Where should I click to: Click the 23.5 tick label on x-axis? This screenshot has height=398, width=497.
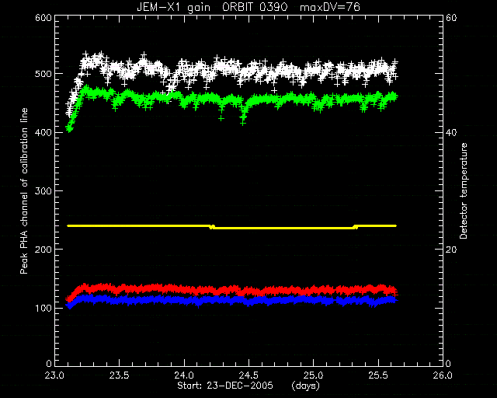click(x=120, y=375)
